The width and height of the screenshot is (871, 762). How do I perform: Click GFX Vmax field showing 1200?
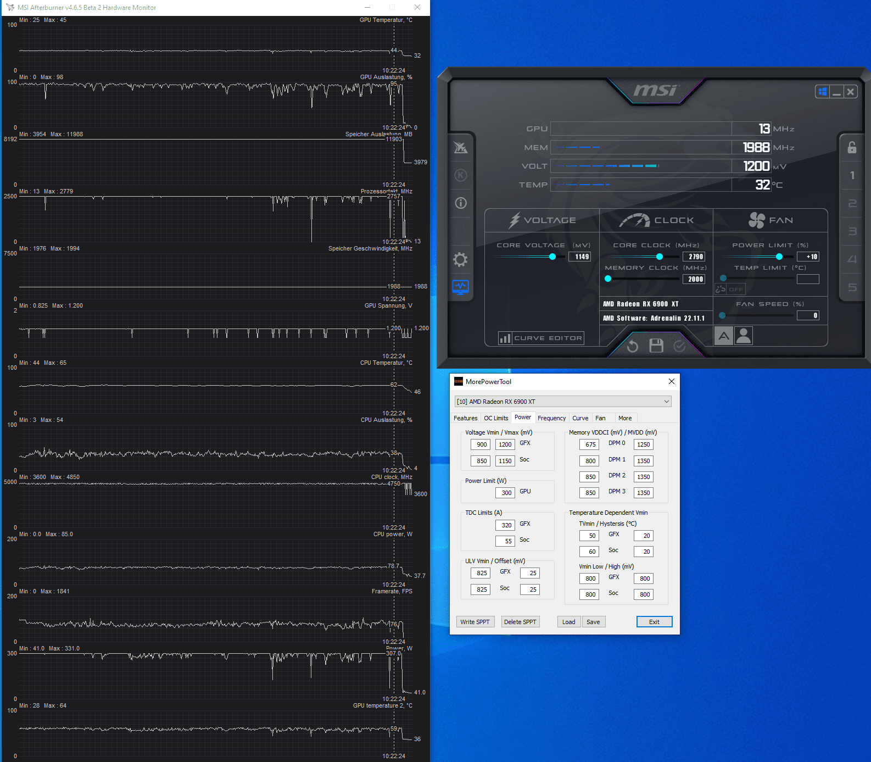coord(505,444)
